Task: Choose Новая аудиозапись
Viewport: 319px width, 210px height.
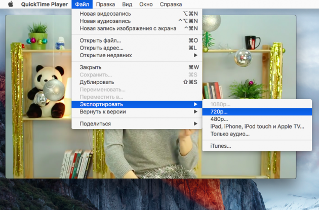Action: [137, 21]
